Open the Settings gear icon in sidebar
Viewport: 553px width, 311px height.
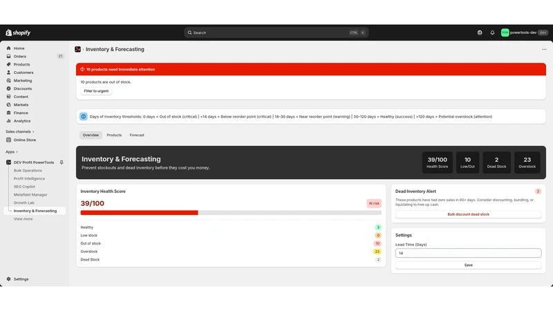pos(8,279)
